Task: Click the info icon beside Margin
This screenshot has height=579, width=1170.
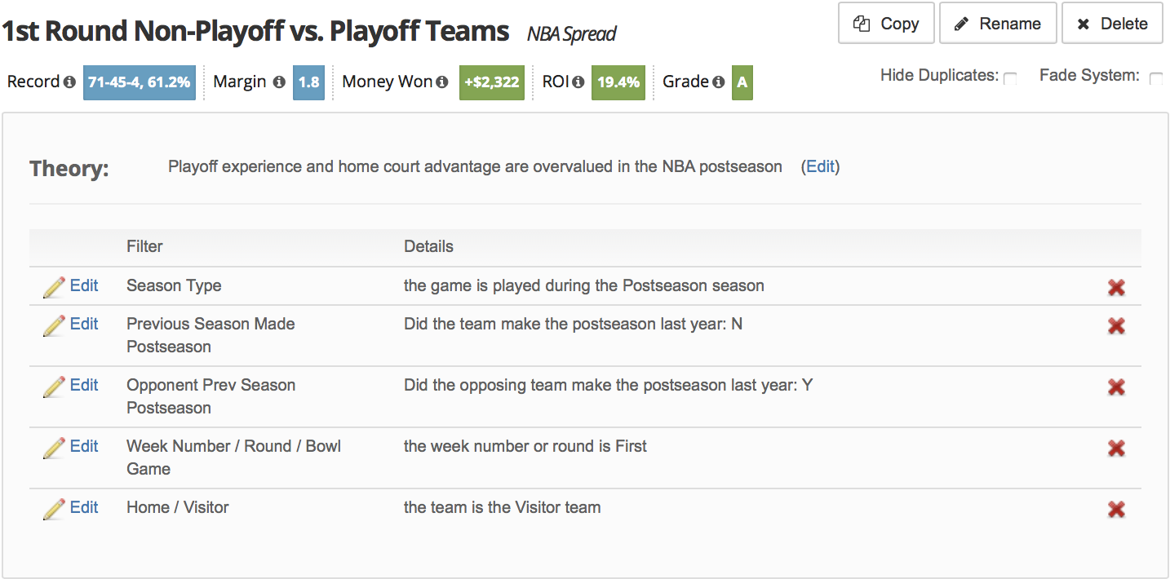Action: (279, 82)
